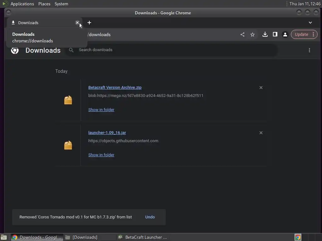
Task: Remove launcher-1.09_16.jar from list
Action: coord(261,133)
